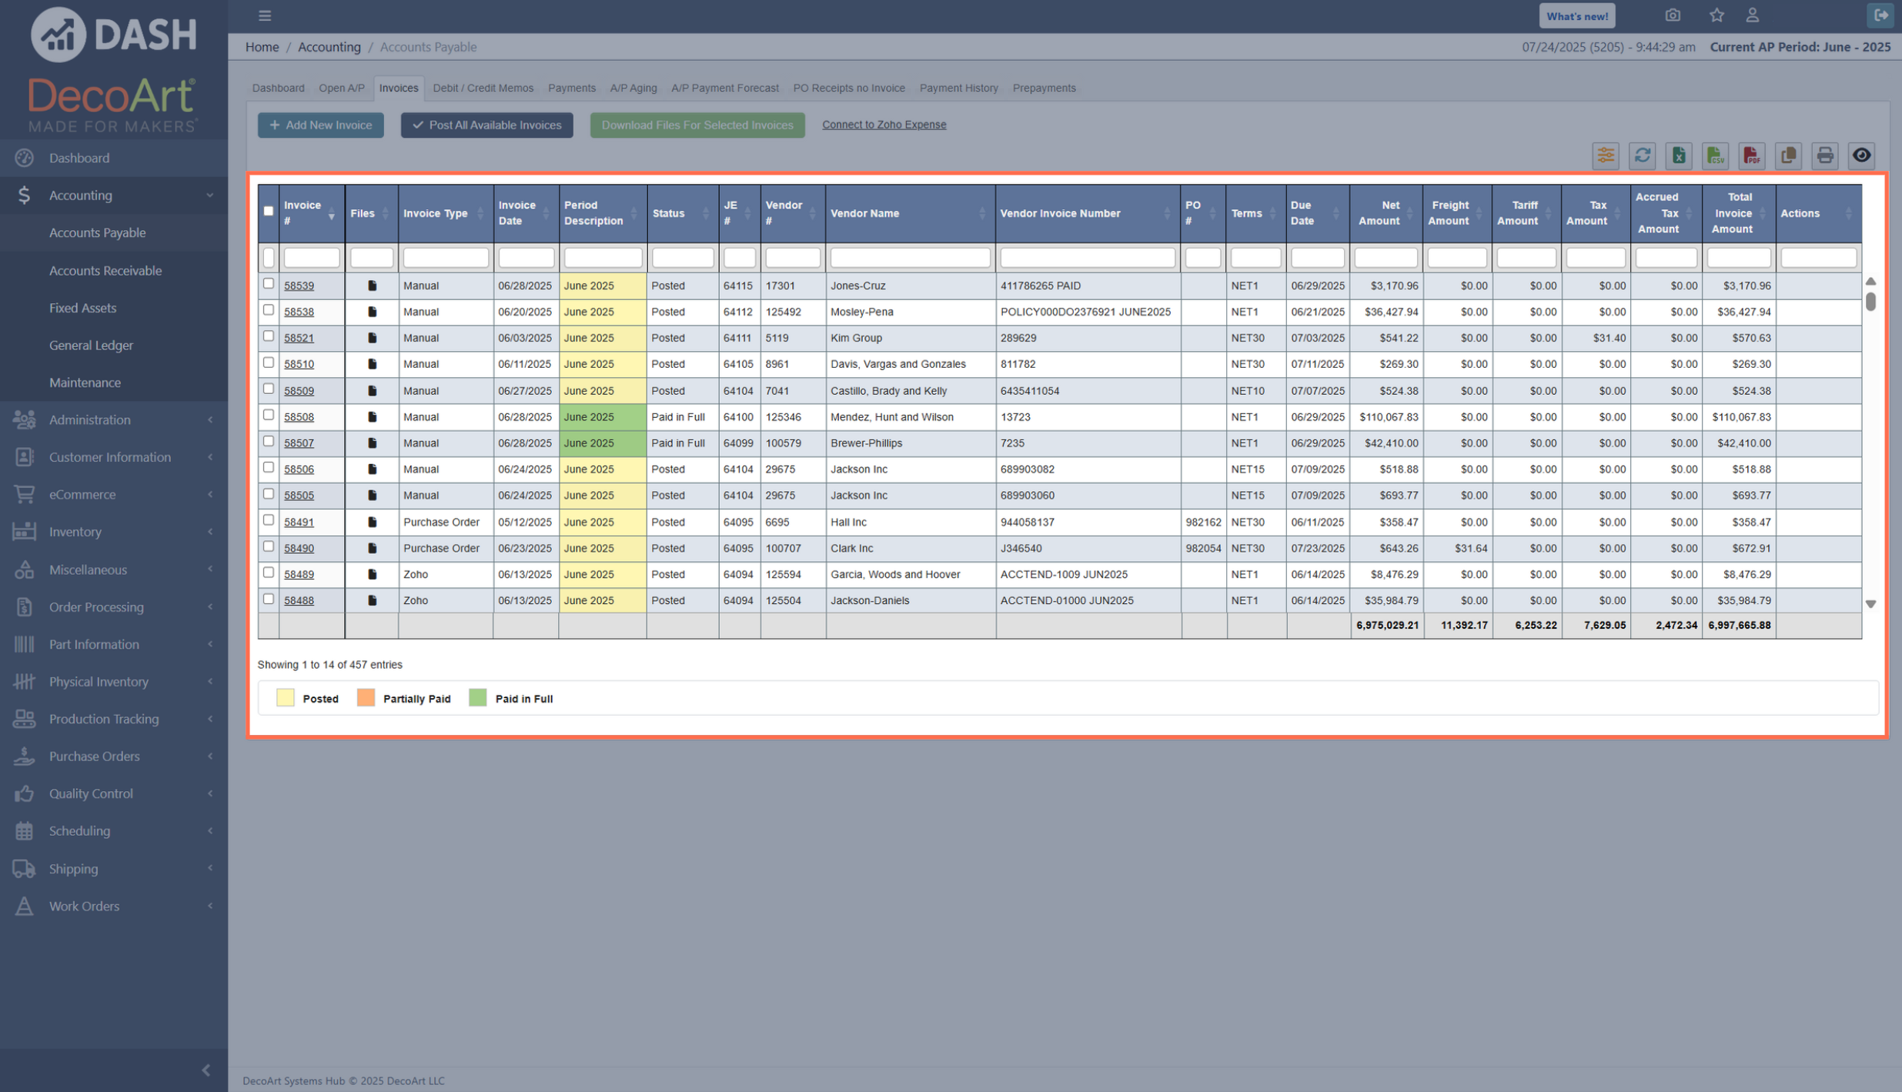The image size is (1902, 1092).
Task: Check the checkbox for invoice 58539
Action: click(268, 283)
